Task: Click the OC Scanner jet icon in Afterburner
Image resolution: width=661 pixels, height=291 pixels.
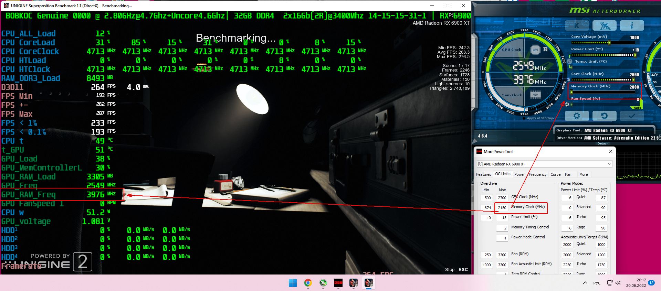Action: click(605, 25)
